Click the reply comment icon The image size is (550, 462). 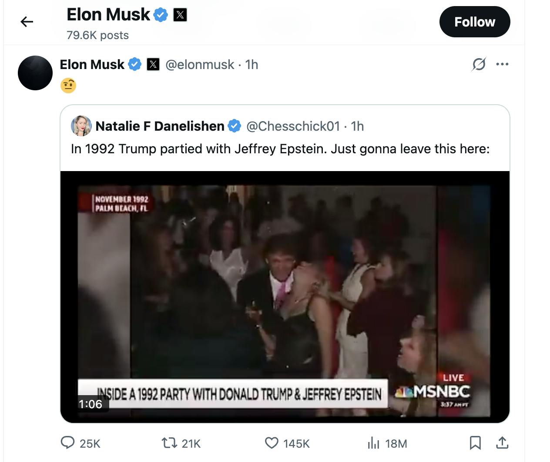click(67, 443)
